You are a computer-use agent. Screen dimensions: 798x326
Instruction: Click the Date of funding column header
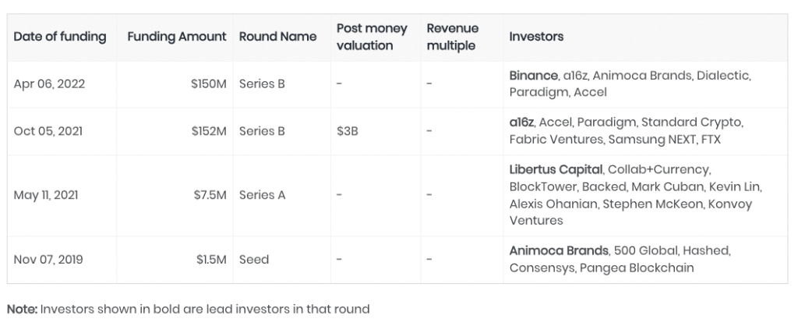click(x=59, y=37)
